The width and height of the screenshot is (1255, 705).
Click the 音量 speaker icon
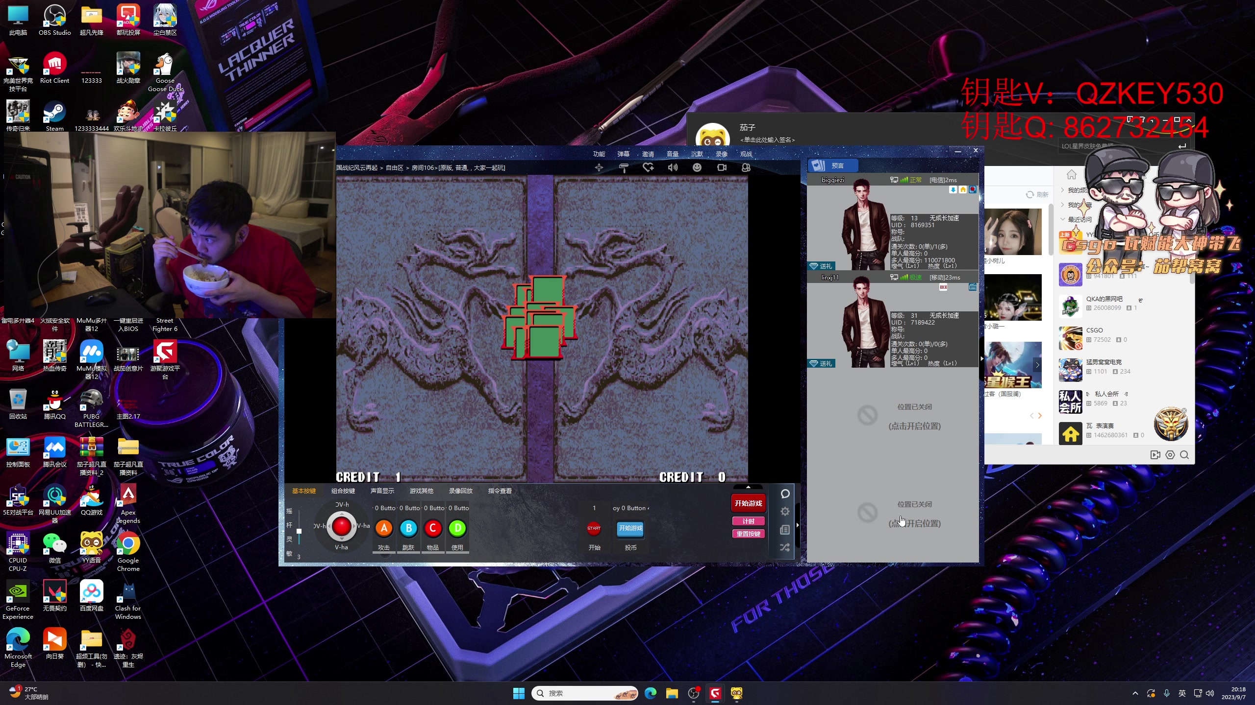click(673, 167)
